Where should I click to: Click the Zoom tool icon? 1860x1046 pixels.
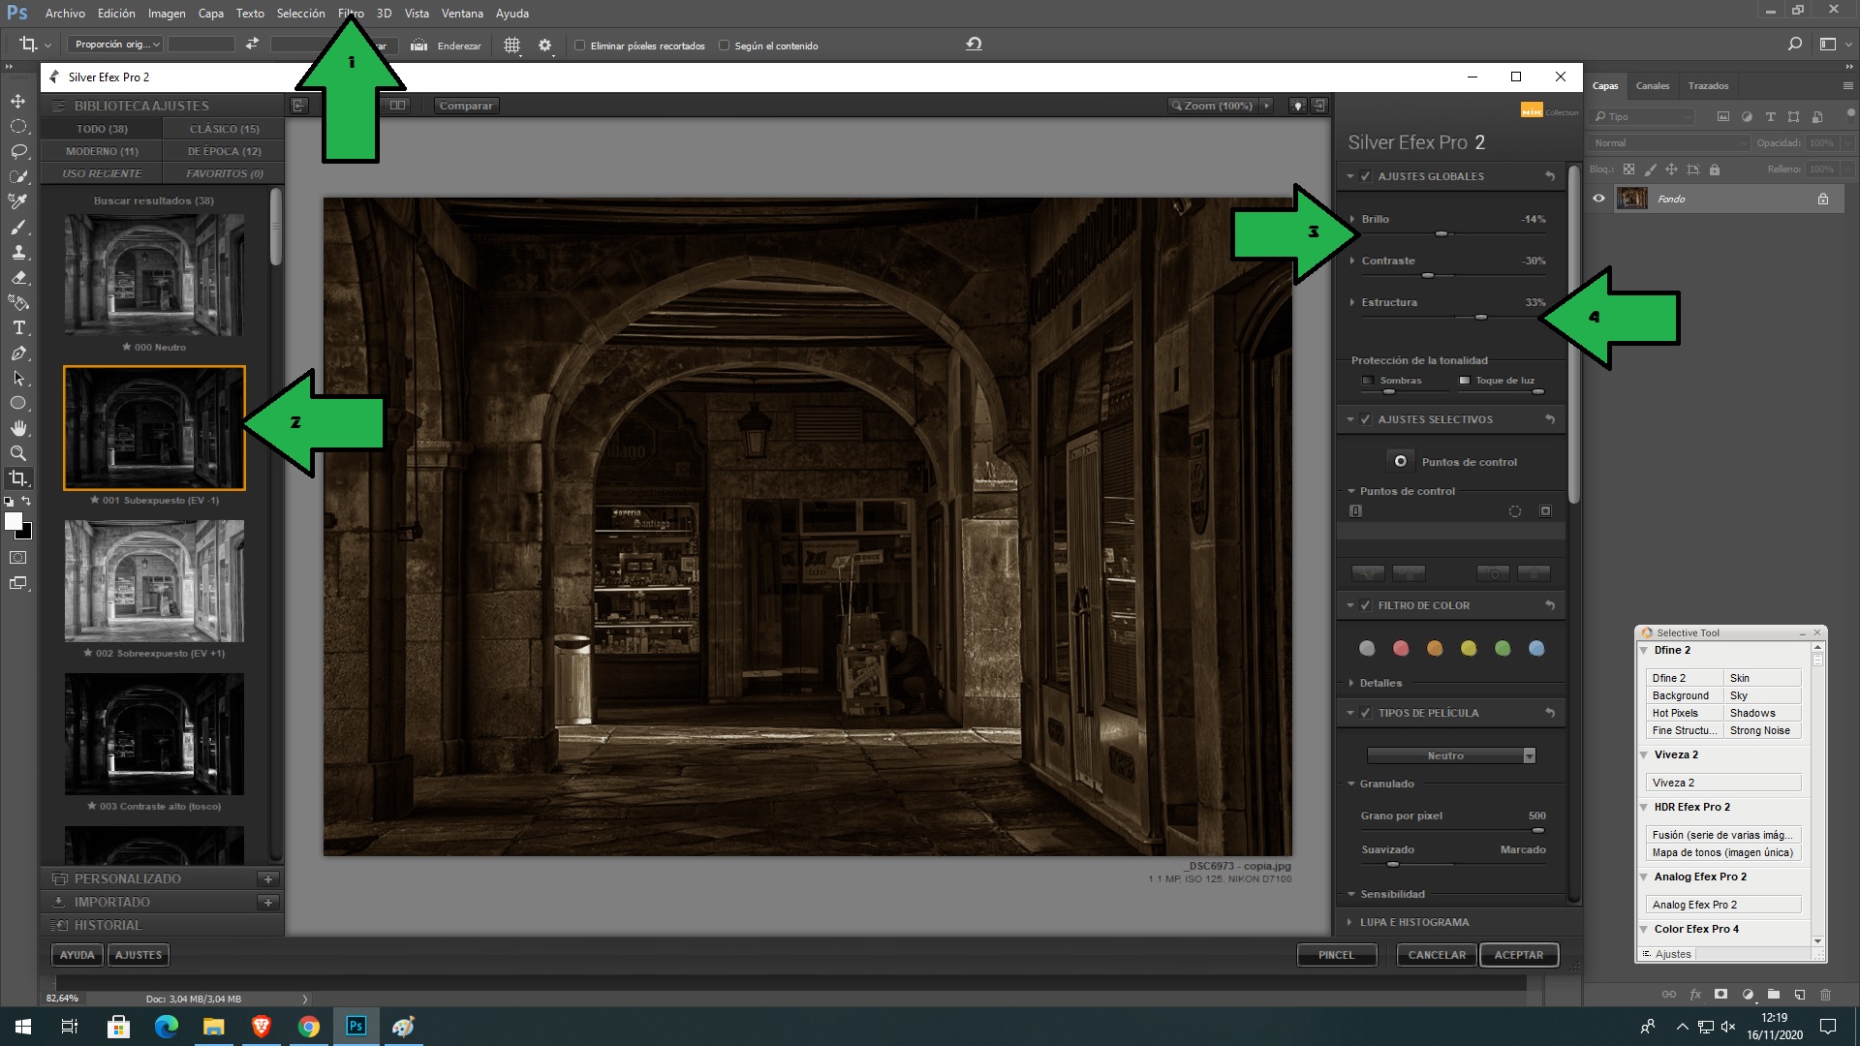pyautogui.click(x=17, y=453)
